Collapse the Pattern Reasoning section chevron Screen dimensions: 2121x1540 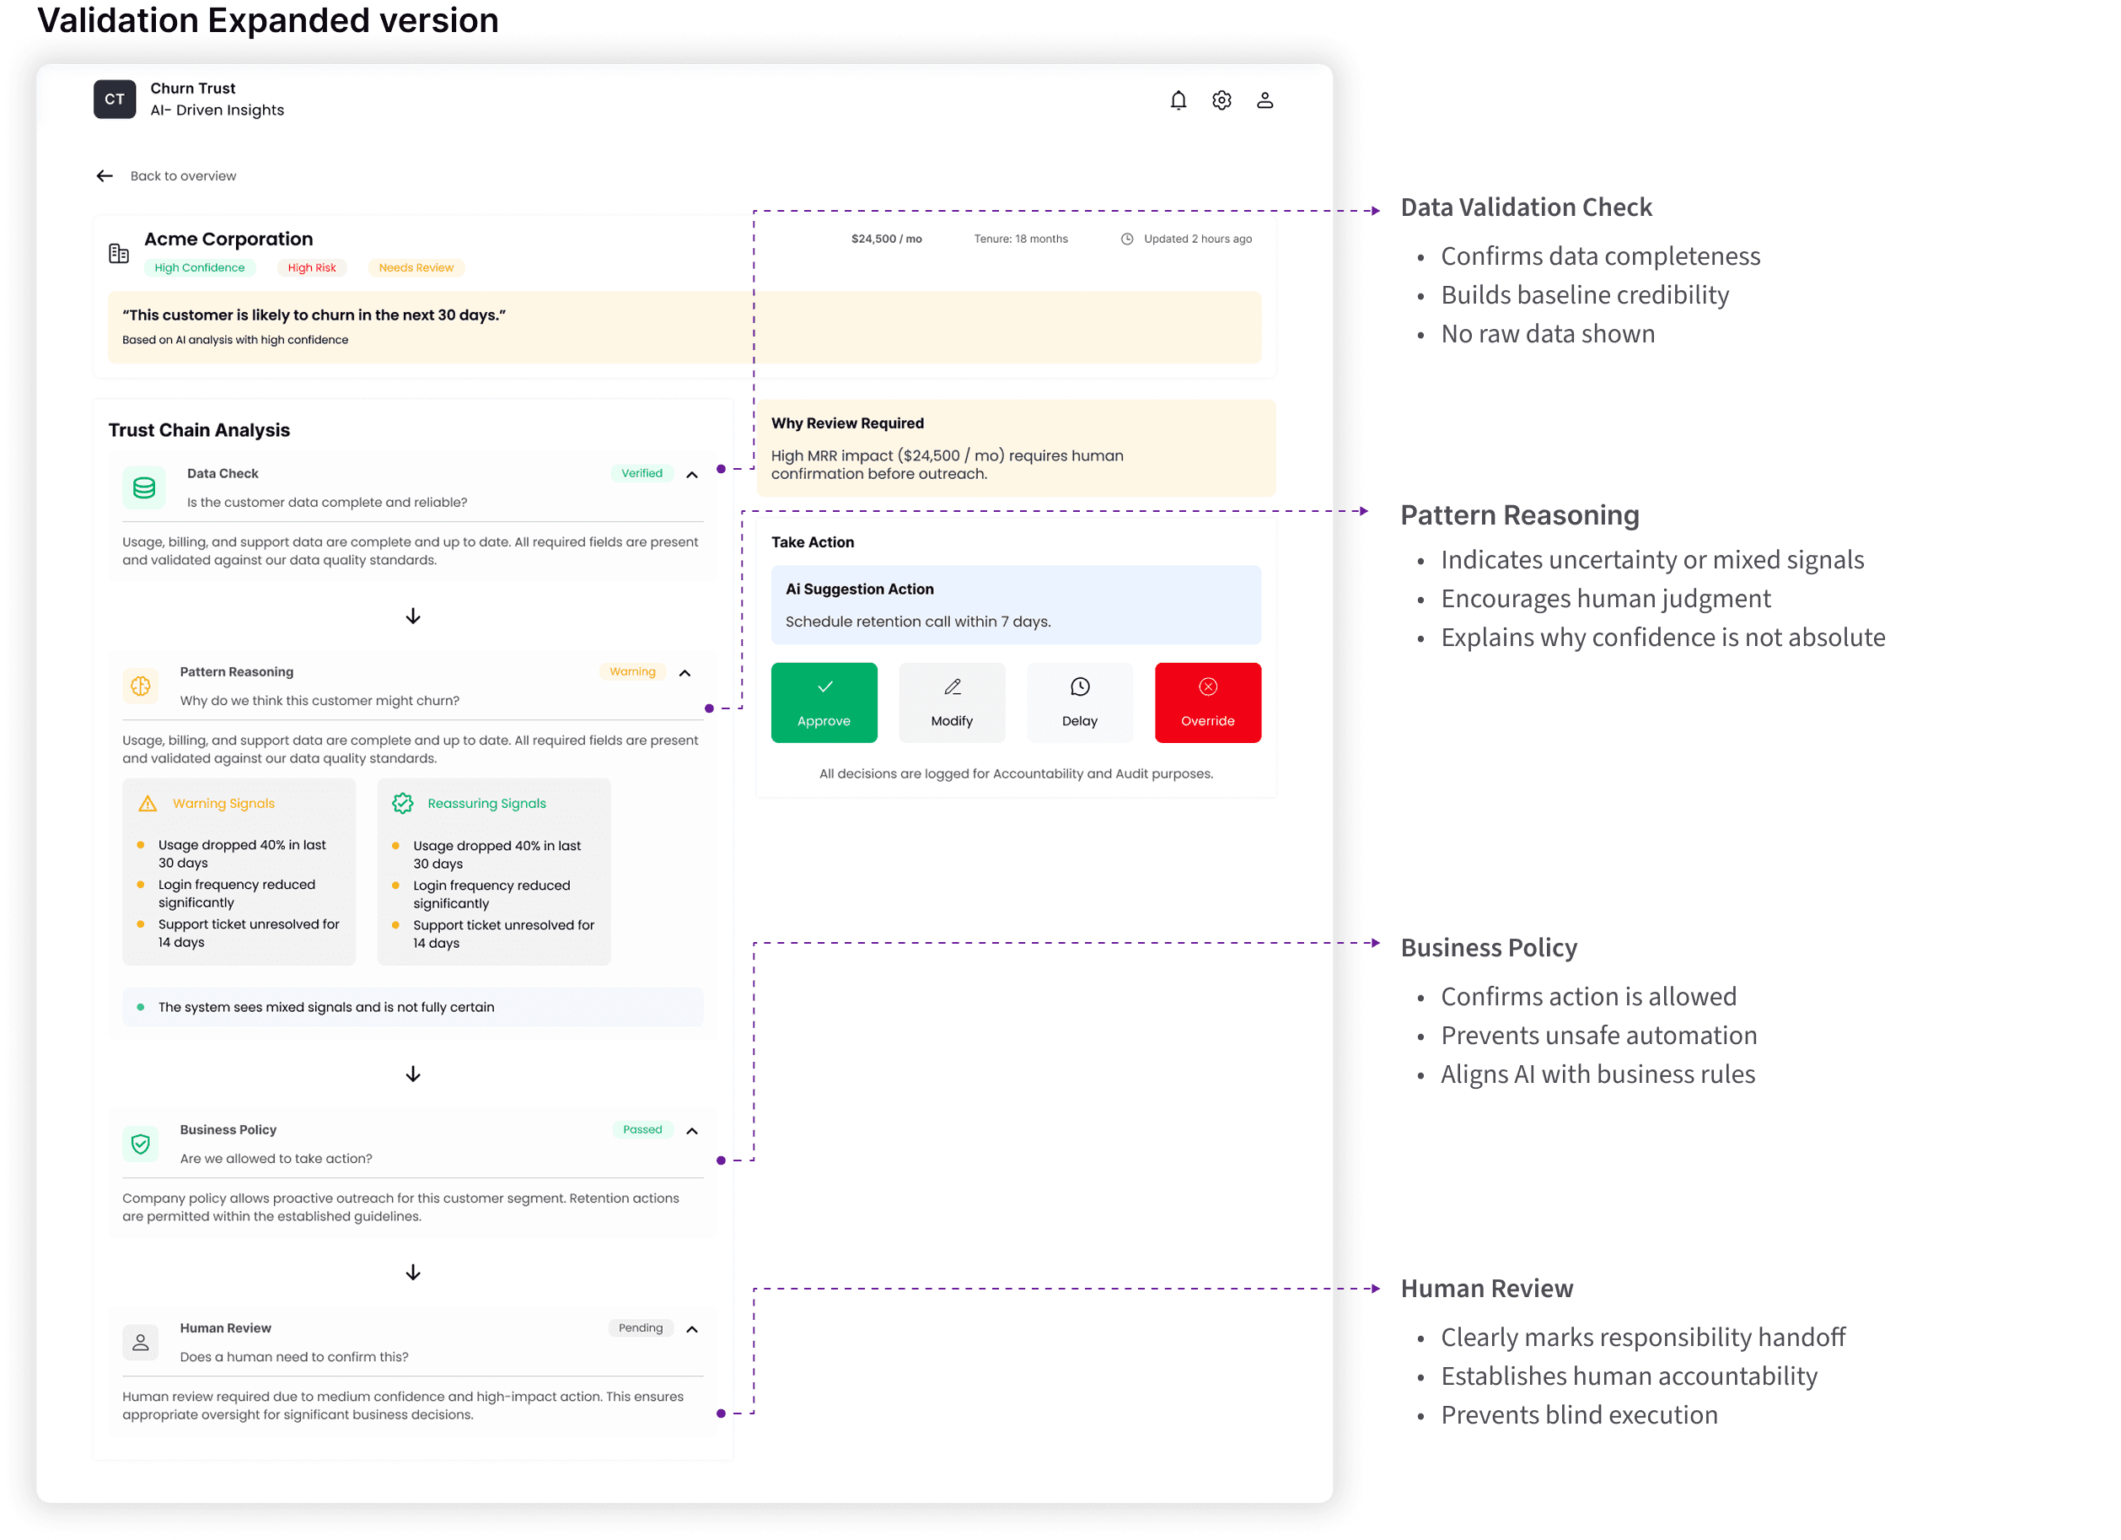tap(685, 673)
